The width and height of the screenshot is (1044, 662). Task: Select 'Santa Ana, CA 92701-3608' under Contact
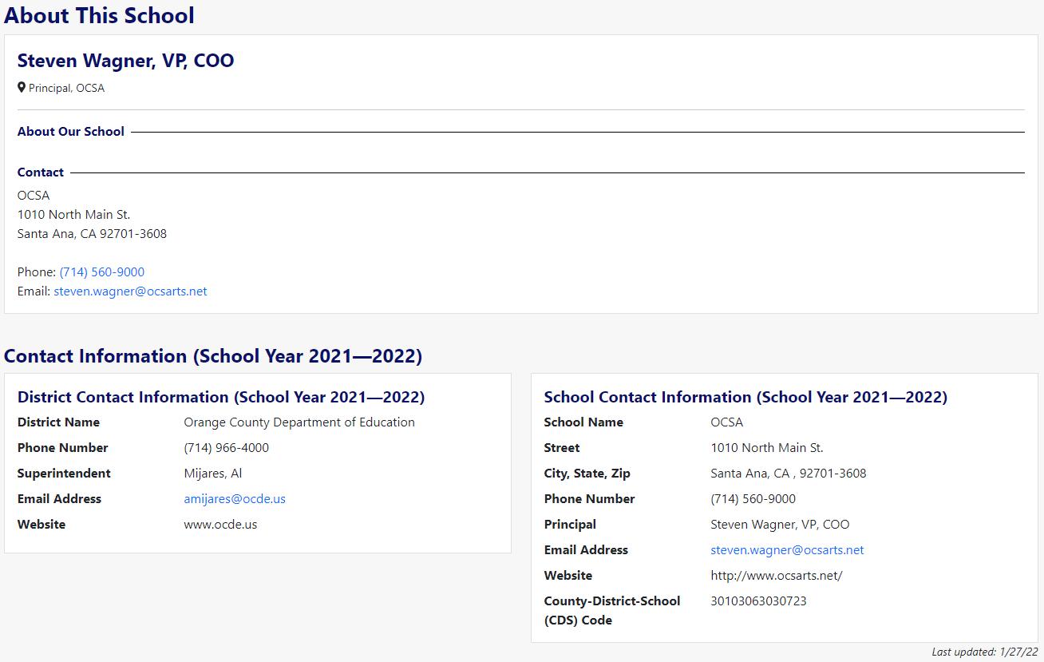pos(92,234)
